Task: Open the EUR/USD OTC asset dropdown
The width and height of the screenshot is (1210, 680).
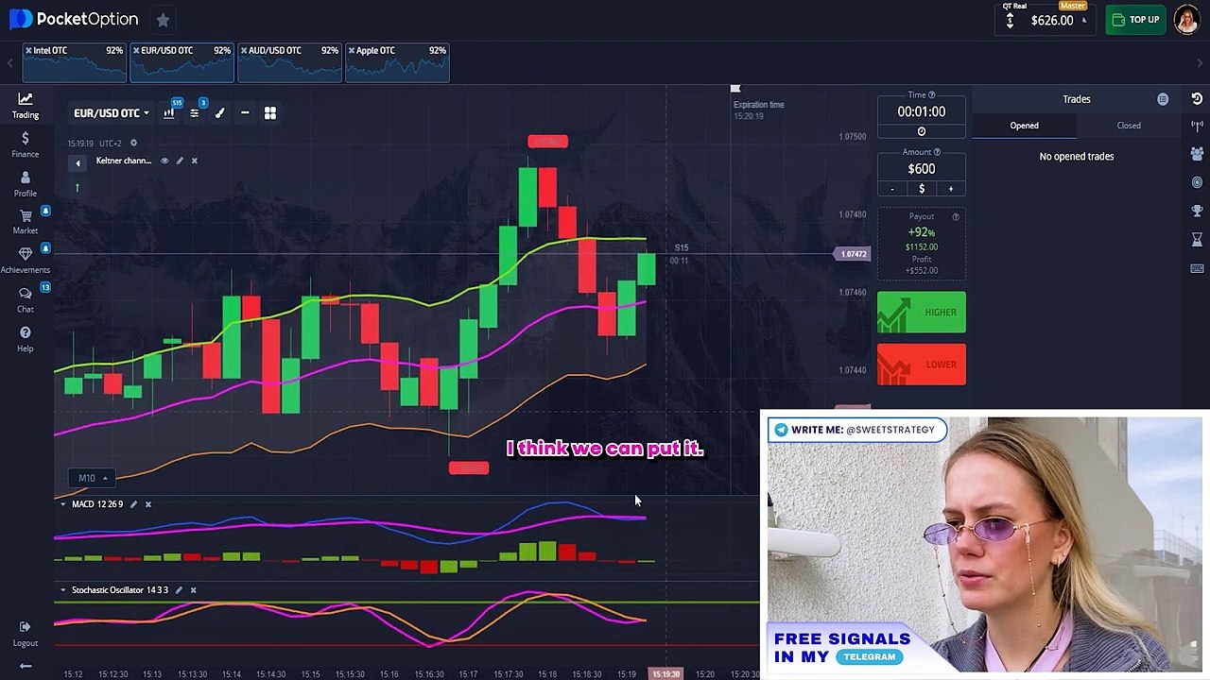Action: pos(112,113)
